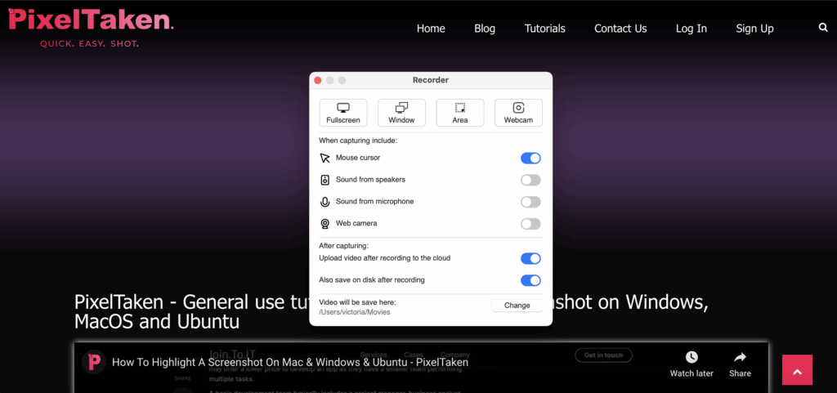The width and height of the screenshot is (837, 393).
Task: Click Change save location button
Action: click(x=517, y=306)
